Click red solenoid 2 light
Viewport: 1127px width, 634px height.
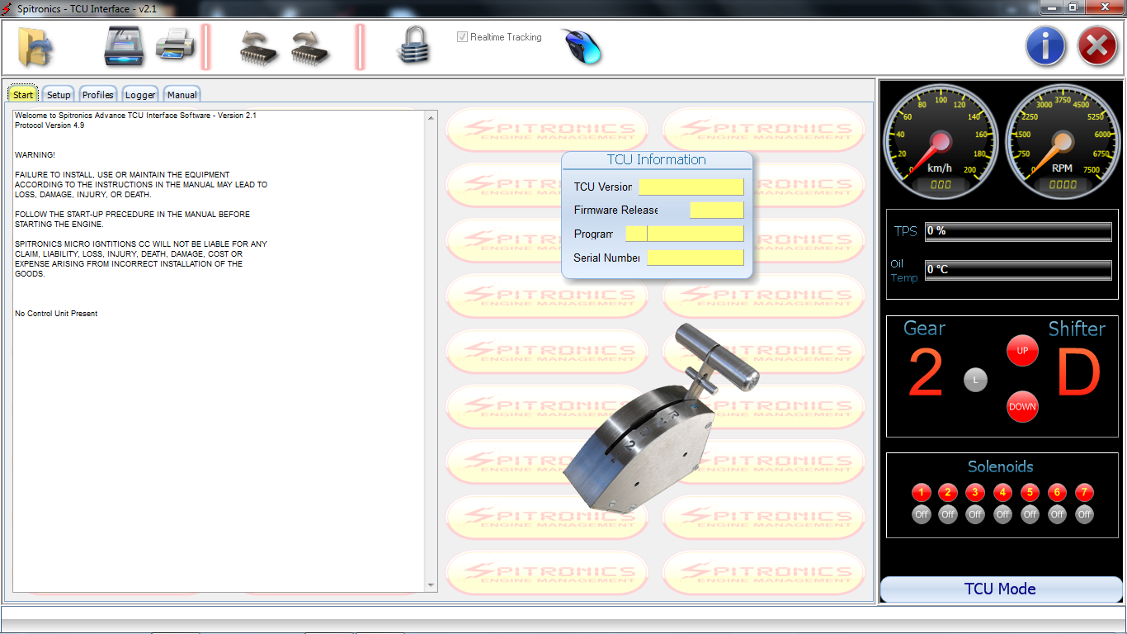[x=948, y=493]
